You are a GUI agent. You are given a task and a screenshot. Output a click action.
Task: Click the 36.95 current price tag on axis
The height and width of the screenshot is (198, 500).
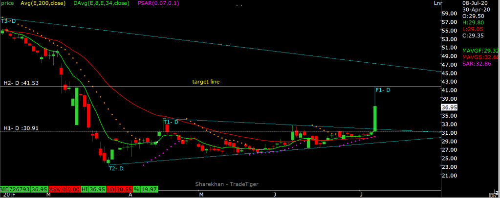point(449,107)
